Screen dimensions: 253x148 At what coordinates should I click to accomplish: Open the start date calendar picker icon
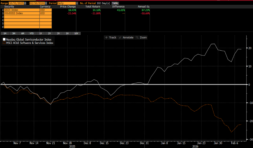point(25,3)
